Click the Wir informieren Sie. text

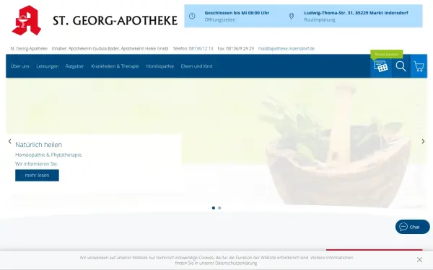pyautogui.click(x=37, y=163)
